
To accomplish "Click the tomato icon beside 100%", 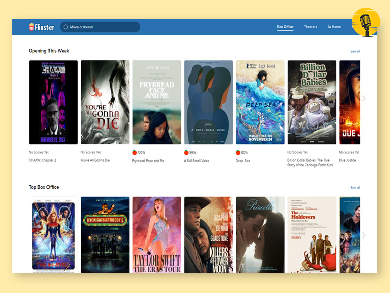I will point(134,152).
